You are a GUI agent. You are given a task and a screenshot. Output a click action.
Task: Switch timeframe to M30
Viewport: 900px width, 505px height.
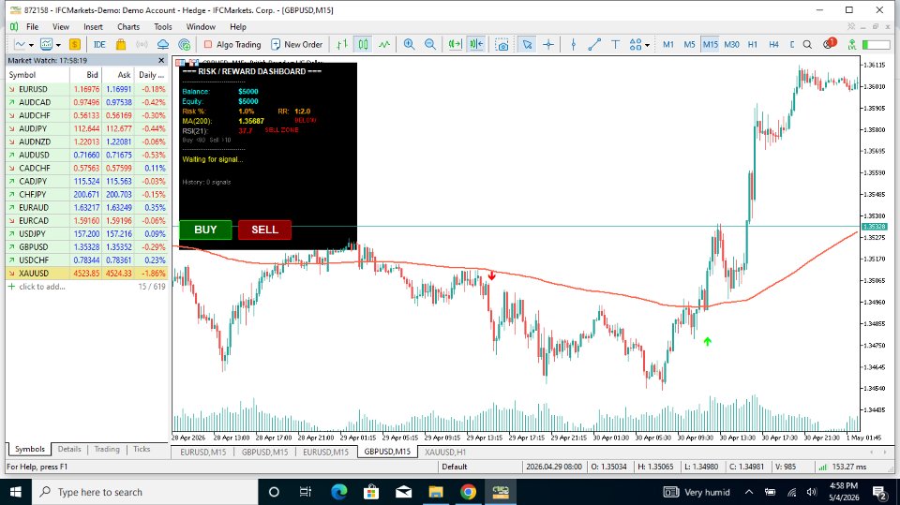coord(732,44)
